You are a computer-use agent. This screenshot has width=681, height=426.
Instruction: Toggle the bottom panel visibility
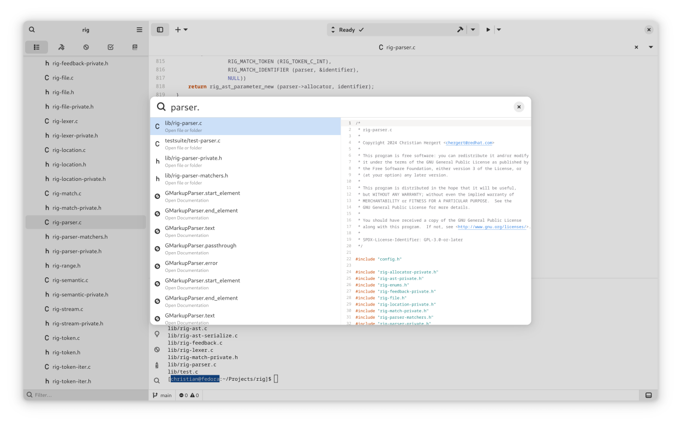coord(648,395)
